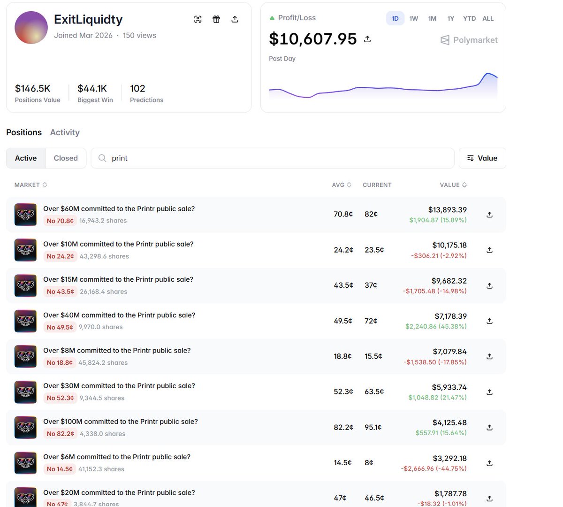
Task: Select the 1Y profit/loss range
Action: (x=450, y=18)
